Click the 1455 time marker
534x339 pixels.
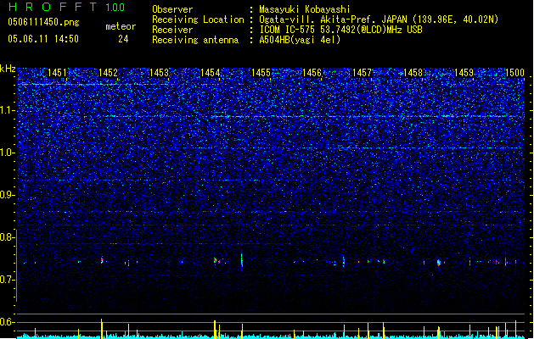click(x=261, y=73)
